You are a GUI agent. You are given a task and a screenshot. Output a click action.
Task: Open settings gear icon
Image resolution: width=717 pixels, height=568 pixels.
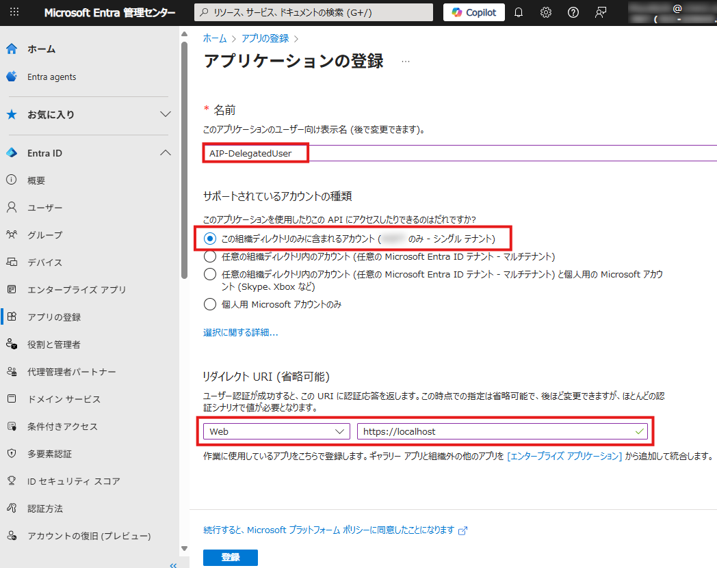coord(545,12)
